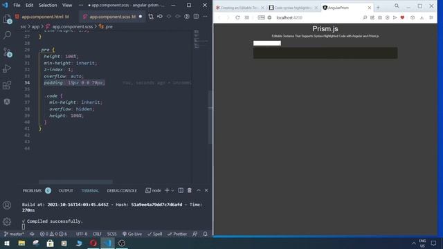Kill terminal with the trash icon
This screenshot has height=249, width=443.
pyautogui.click(x=189, y=191)
